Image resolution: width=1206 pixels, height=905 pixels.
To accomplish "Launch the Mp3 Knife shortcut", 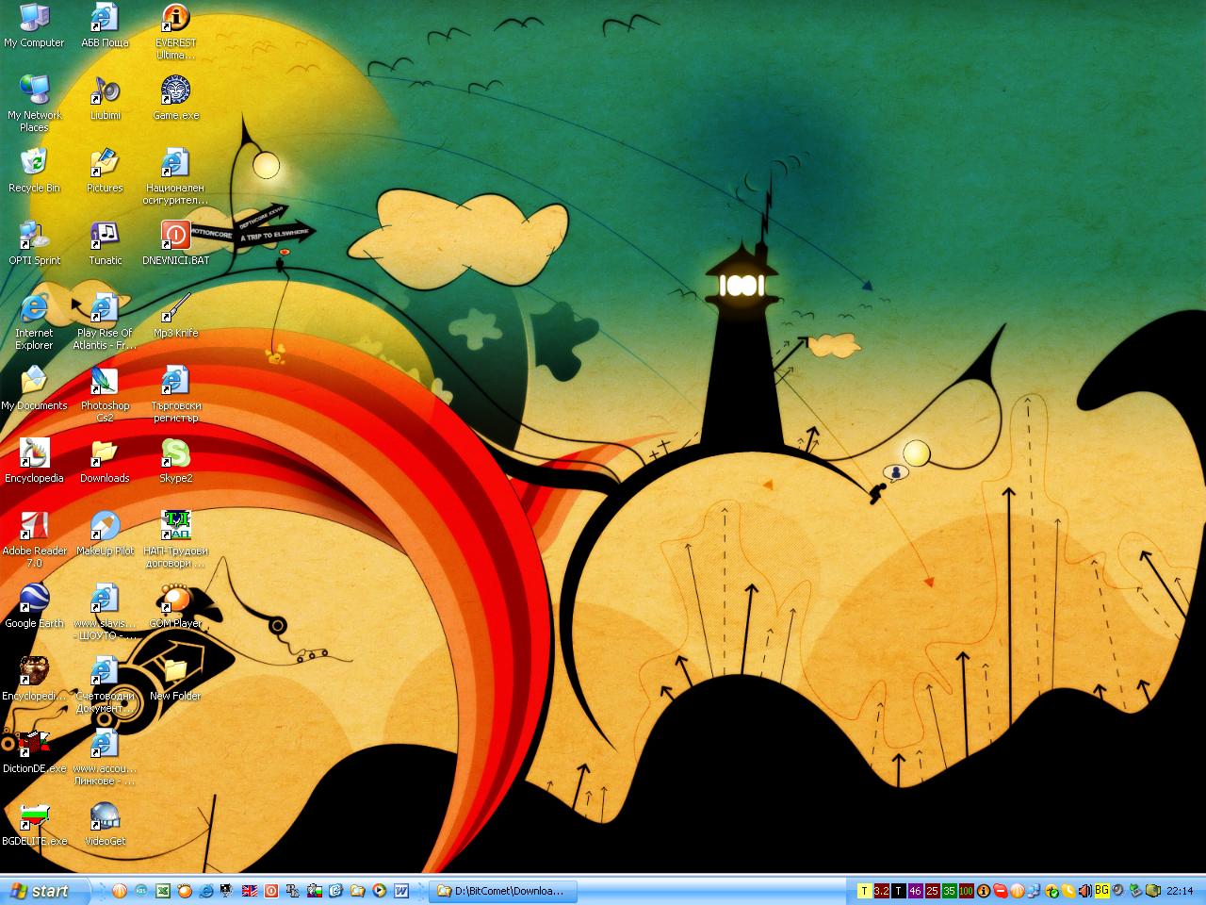I will pos(175,317).
